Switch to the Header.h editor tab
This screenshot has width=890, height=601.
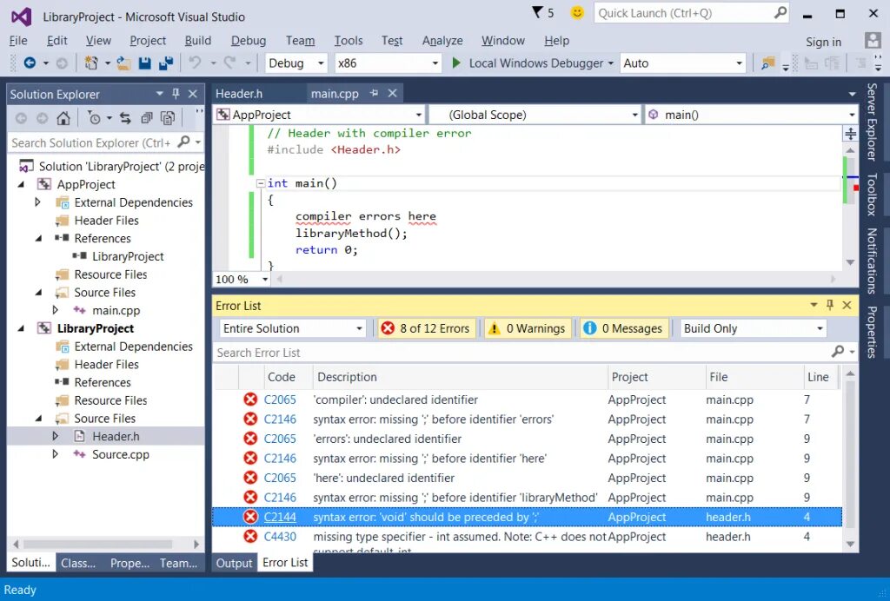point(239,94)
